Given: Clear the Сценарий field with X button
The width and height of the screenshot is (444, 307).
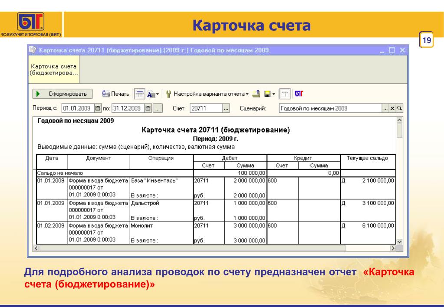Looking at the screenshot, I should [392, 108].
